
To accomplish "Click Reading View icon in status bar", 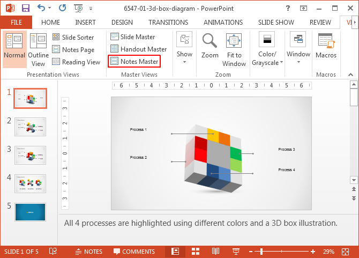I will click(215, 252).
